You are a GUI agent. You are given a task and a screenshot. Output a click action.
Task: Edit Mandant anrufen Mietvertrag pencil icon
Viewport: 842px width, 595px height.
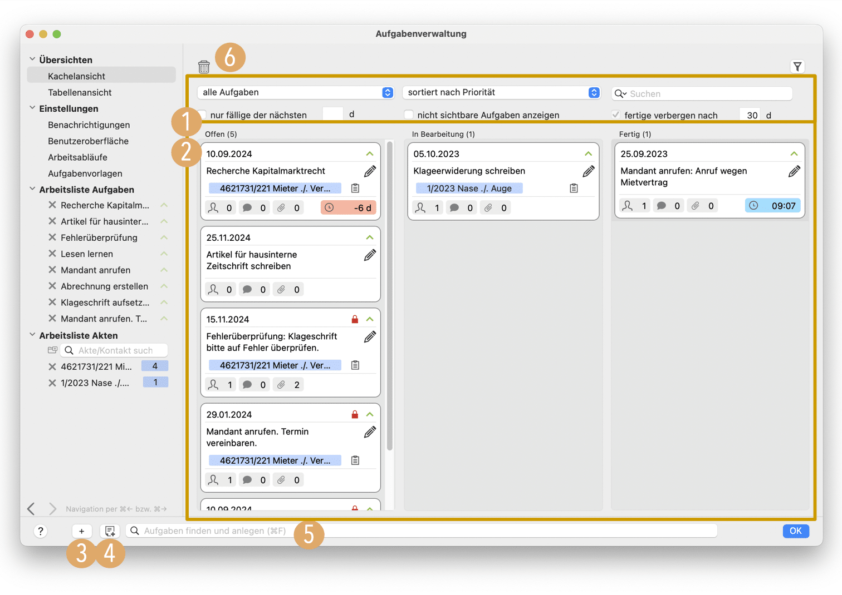(x=795, y=171)
